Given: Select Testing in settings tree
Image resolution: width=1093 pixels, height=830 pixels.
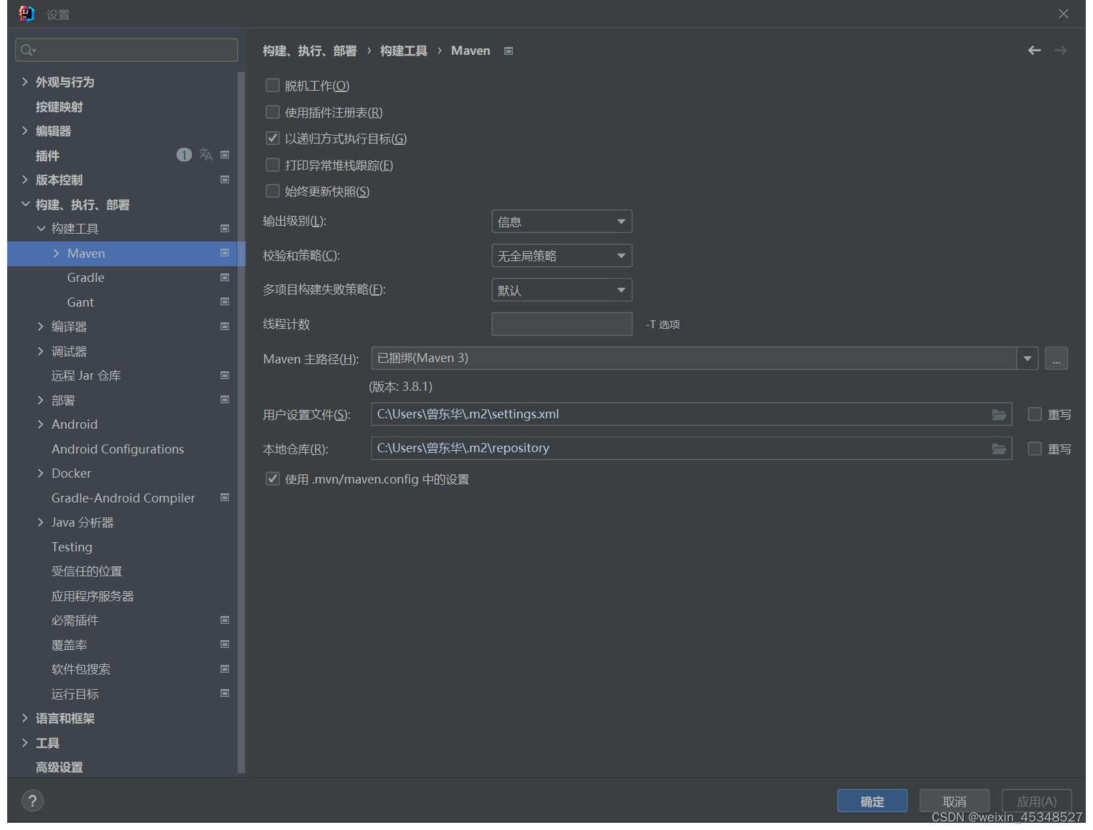Looking at the screenshot, I should pyautogui.click(x=72, y=547).
